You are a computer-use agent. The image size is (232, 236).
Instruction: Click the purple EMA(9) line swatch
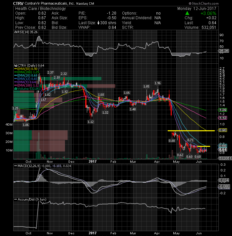[16, 82]
